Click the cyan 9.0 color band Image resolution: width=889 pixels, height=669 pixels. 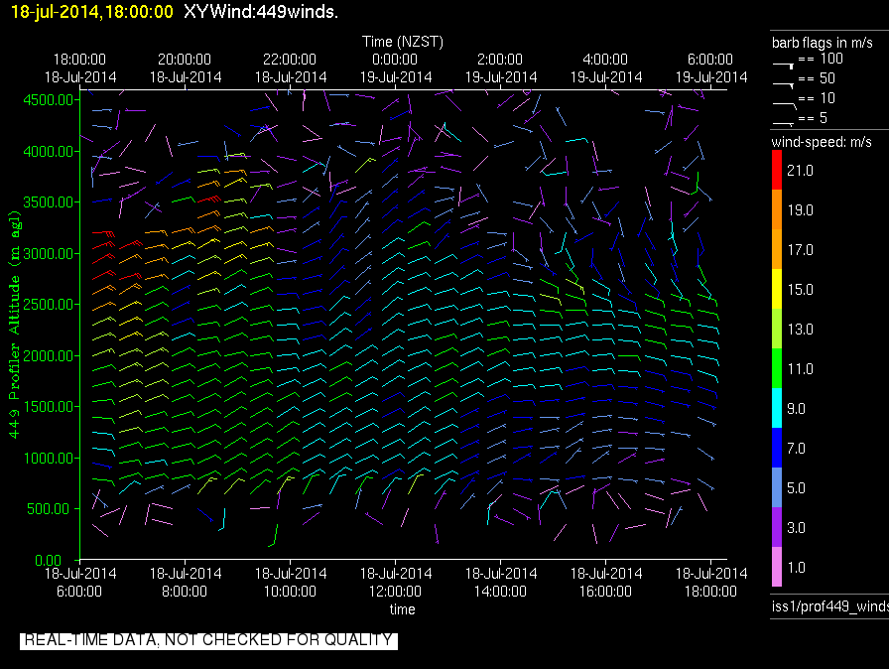click(777, 408)
